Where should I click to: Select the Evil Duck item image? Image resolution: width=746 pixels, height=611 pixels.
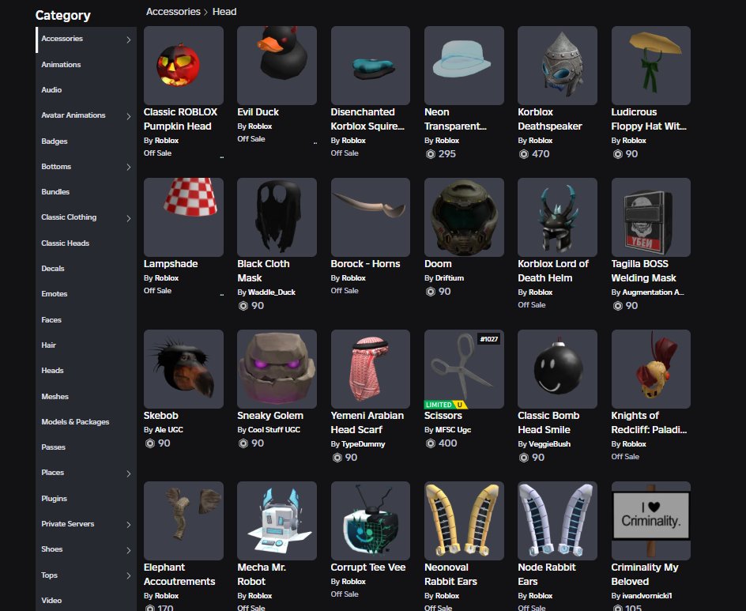pyautogui.click(x=277, y=65)
